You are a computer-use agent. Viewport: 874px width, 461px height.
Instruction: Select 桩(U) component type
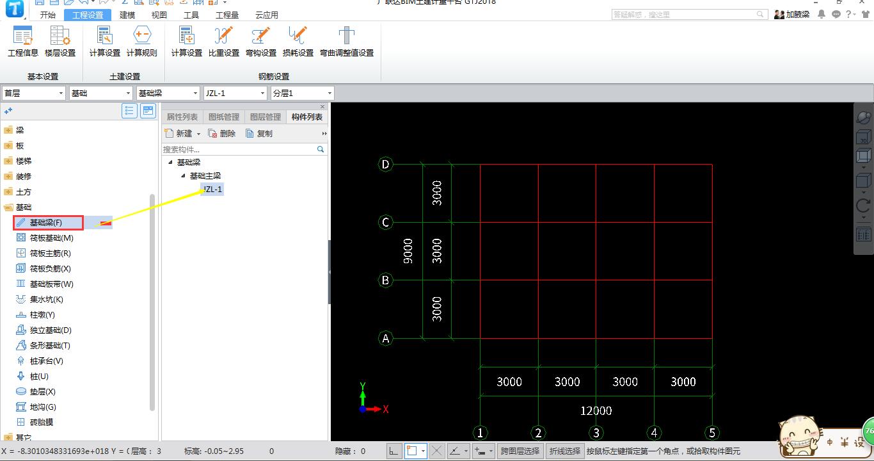32,376
